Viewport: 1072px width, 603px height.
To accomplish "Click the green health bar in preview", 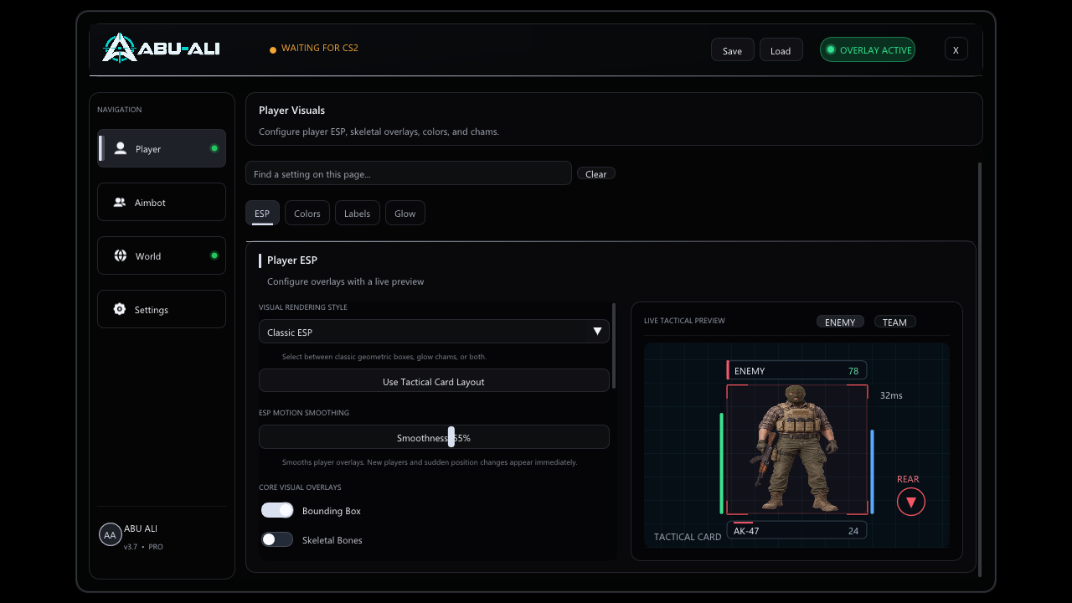I will pos(721,462).
